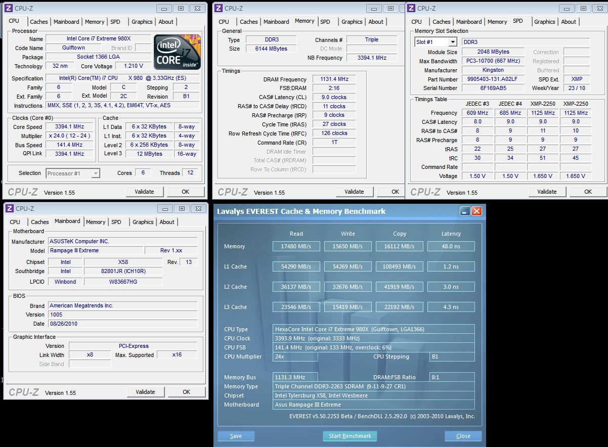The height and width of the screenshot is (447, 608).
Task: Click the Max Bandwidth value PC3-10700 (667 MHz)
Action: pos(493,61)
